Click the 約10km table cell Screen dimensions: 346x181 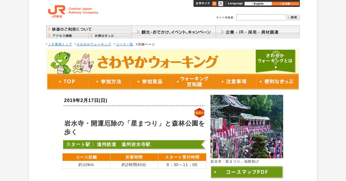[x=86, y=165]
